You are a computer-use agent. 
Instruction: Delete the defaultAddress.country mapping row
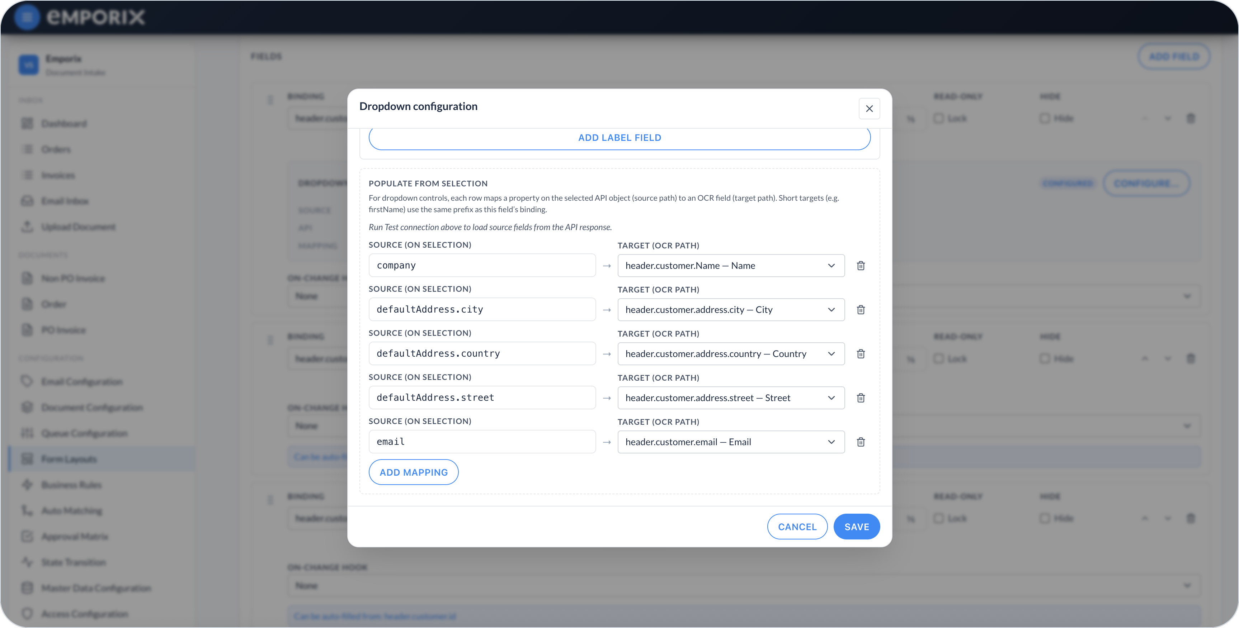coord(861,354)
